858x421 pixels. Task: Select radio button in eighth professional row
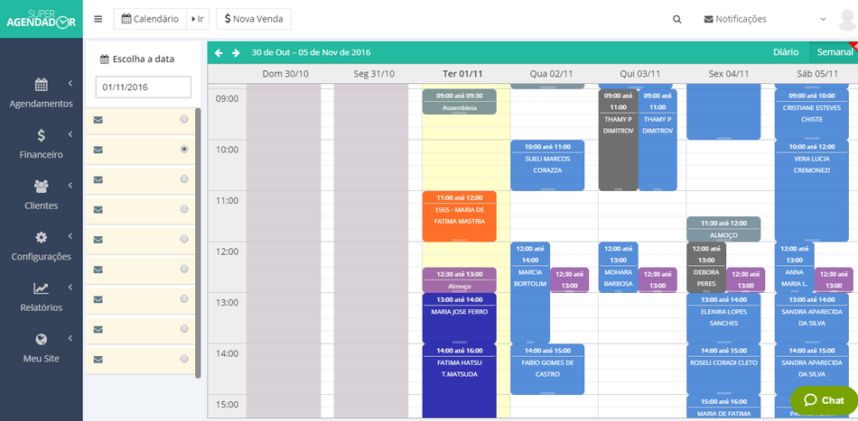(184, 329)
